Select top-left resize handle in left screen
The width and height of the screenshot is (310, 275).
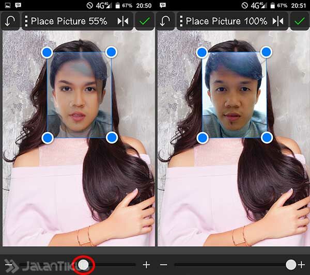click(x=47, y=53)
